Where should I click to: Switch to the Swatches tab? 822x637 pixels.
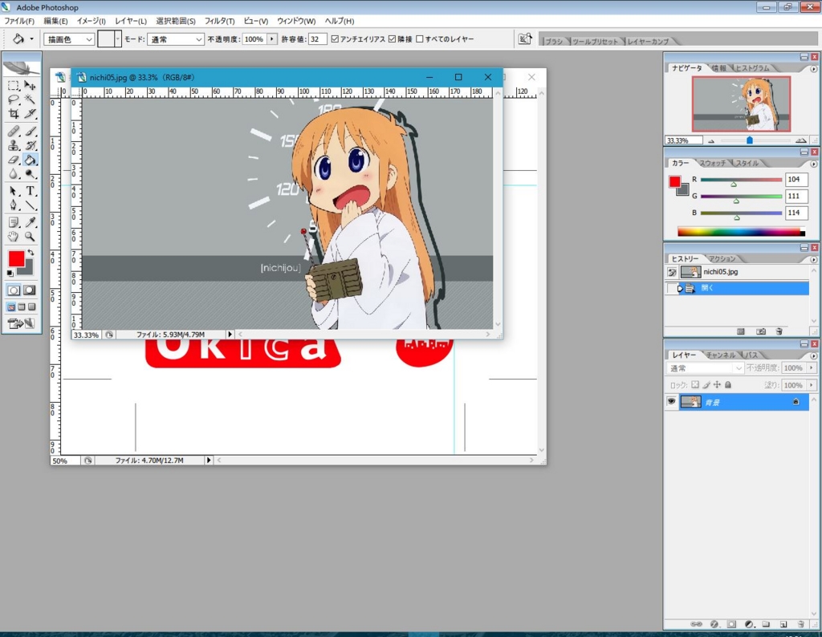tap(713, 163)
